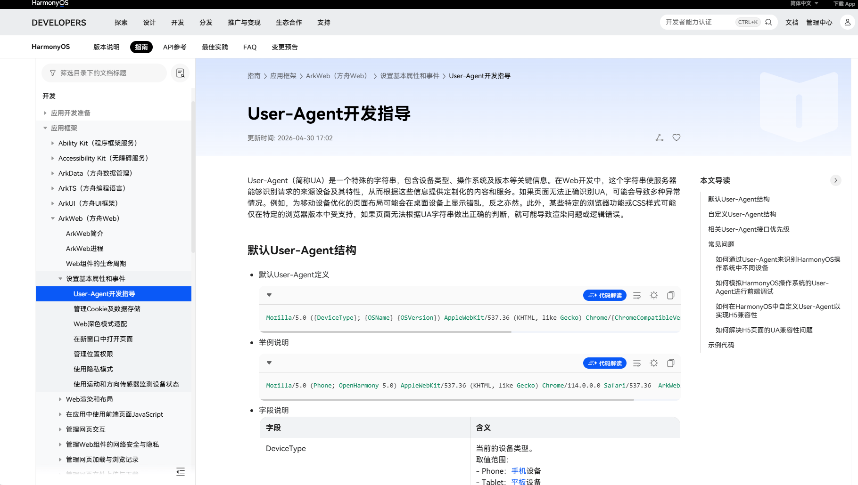Open the user account profile icon
Image resolution: width=858 pixels, height=485 pixels.
847,22
